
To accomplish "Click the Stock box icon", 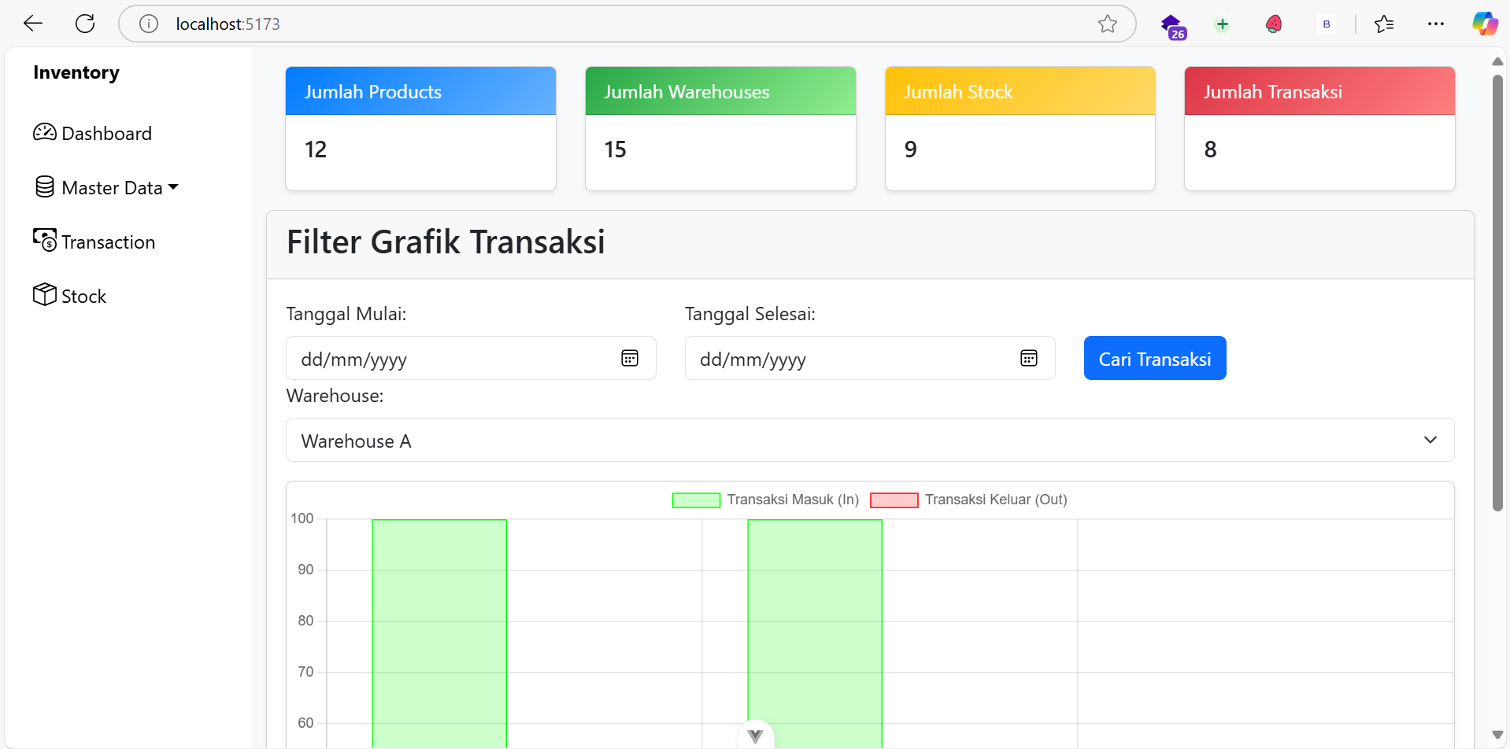I will coord(45,294).
